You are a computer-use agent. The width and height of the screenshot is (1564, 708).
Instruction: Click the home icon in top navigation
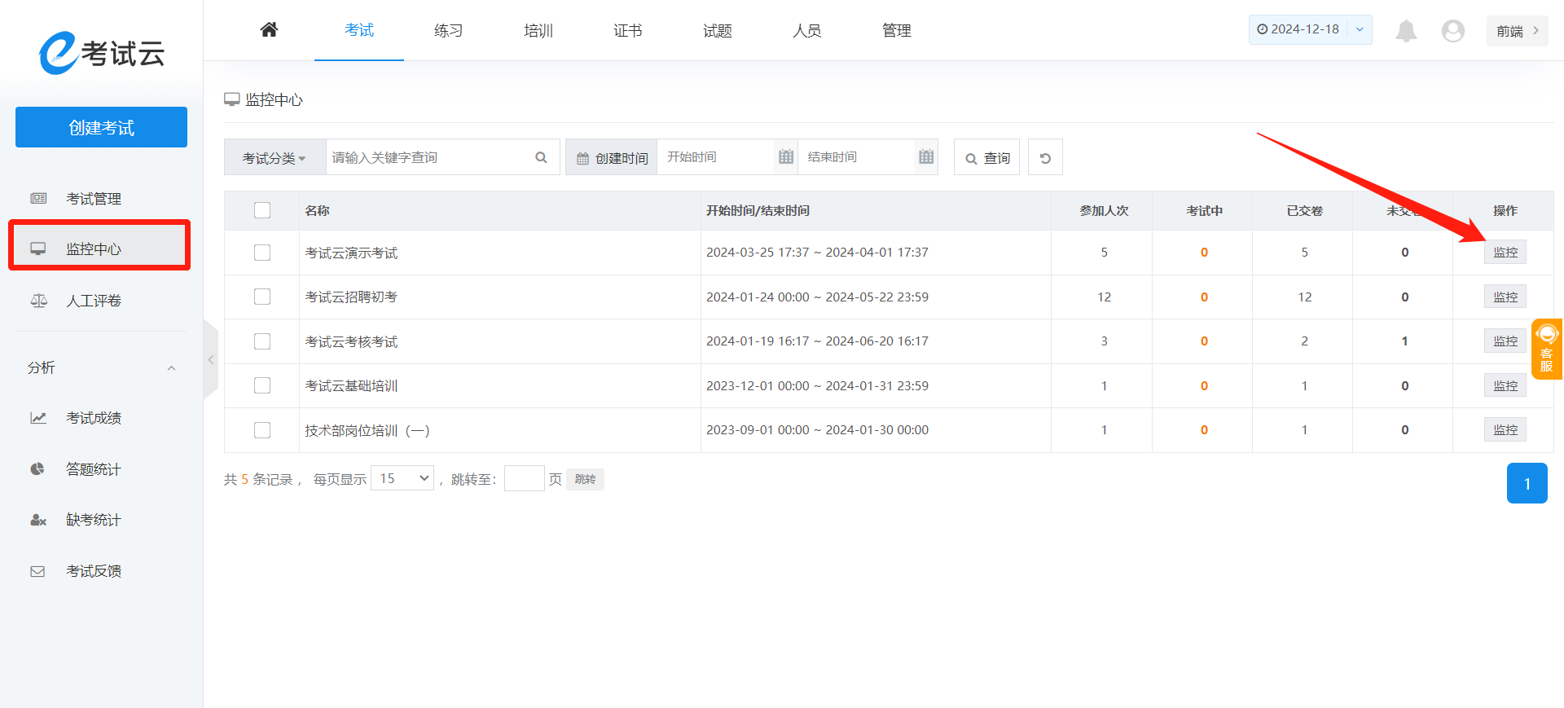(269, 30)
